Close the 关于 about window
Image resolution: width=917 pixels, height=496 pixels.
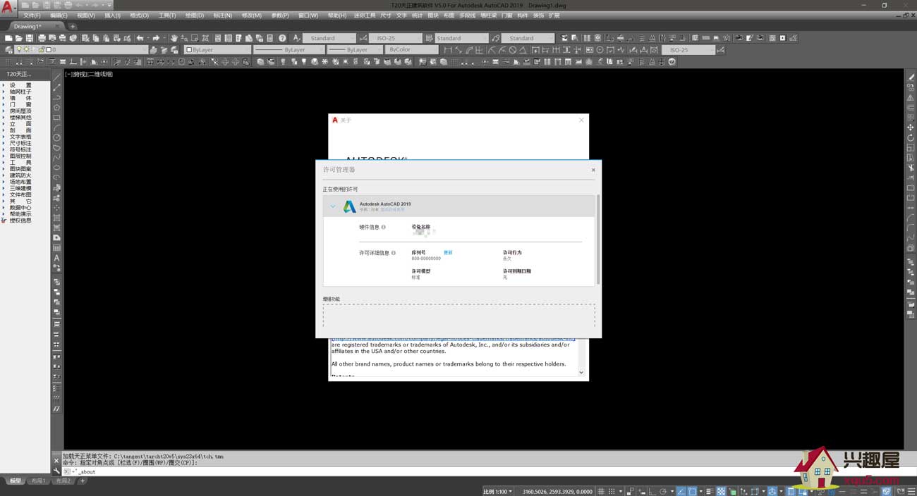pos(581,120)
